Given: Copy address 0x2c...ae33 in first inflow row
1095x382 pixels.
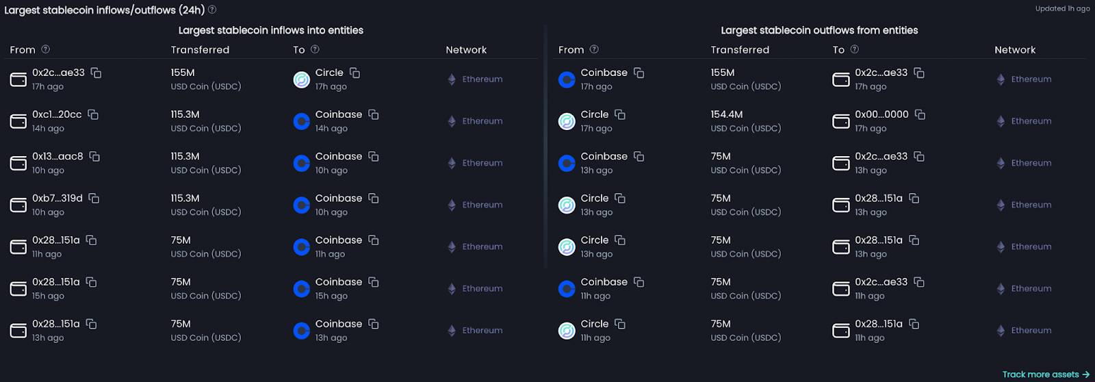Looking at the screenshot, I should (x=96, y=73).
